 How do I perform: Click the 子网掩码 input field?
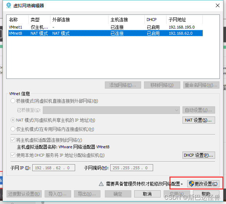[x=132, y=168]
